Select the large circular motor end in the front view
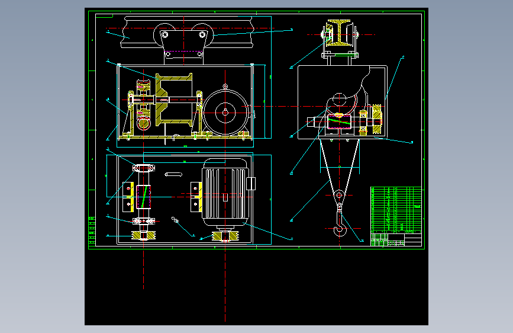This screenshot has height=333, width=513. click(225, 113)
